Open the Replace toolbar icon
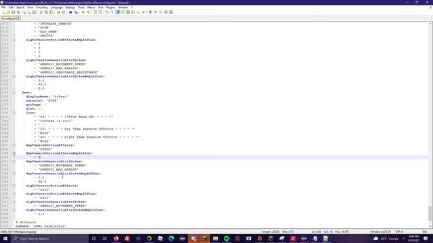The height and width of the screenshot is (243, 433). [76, 12]
